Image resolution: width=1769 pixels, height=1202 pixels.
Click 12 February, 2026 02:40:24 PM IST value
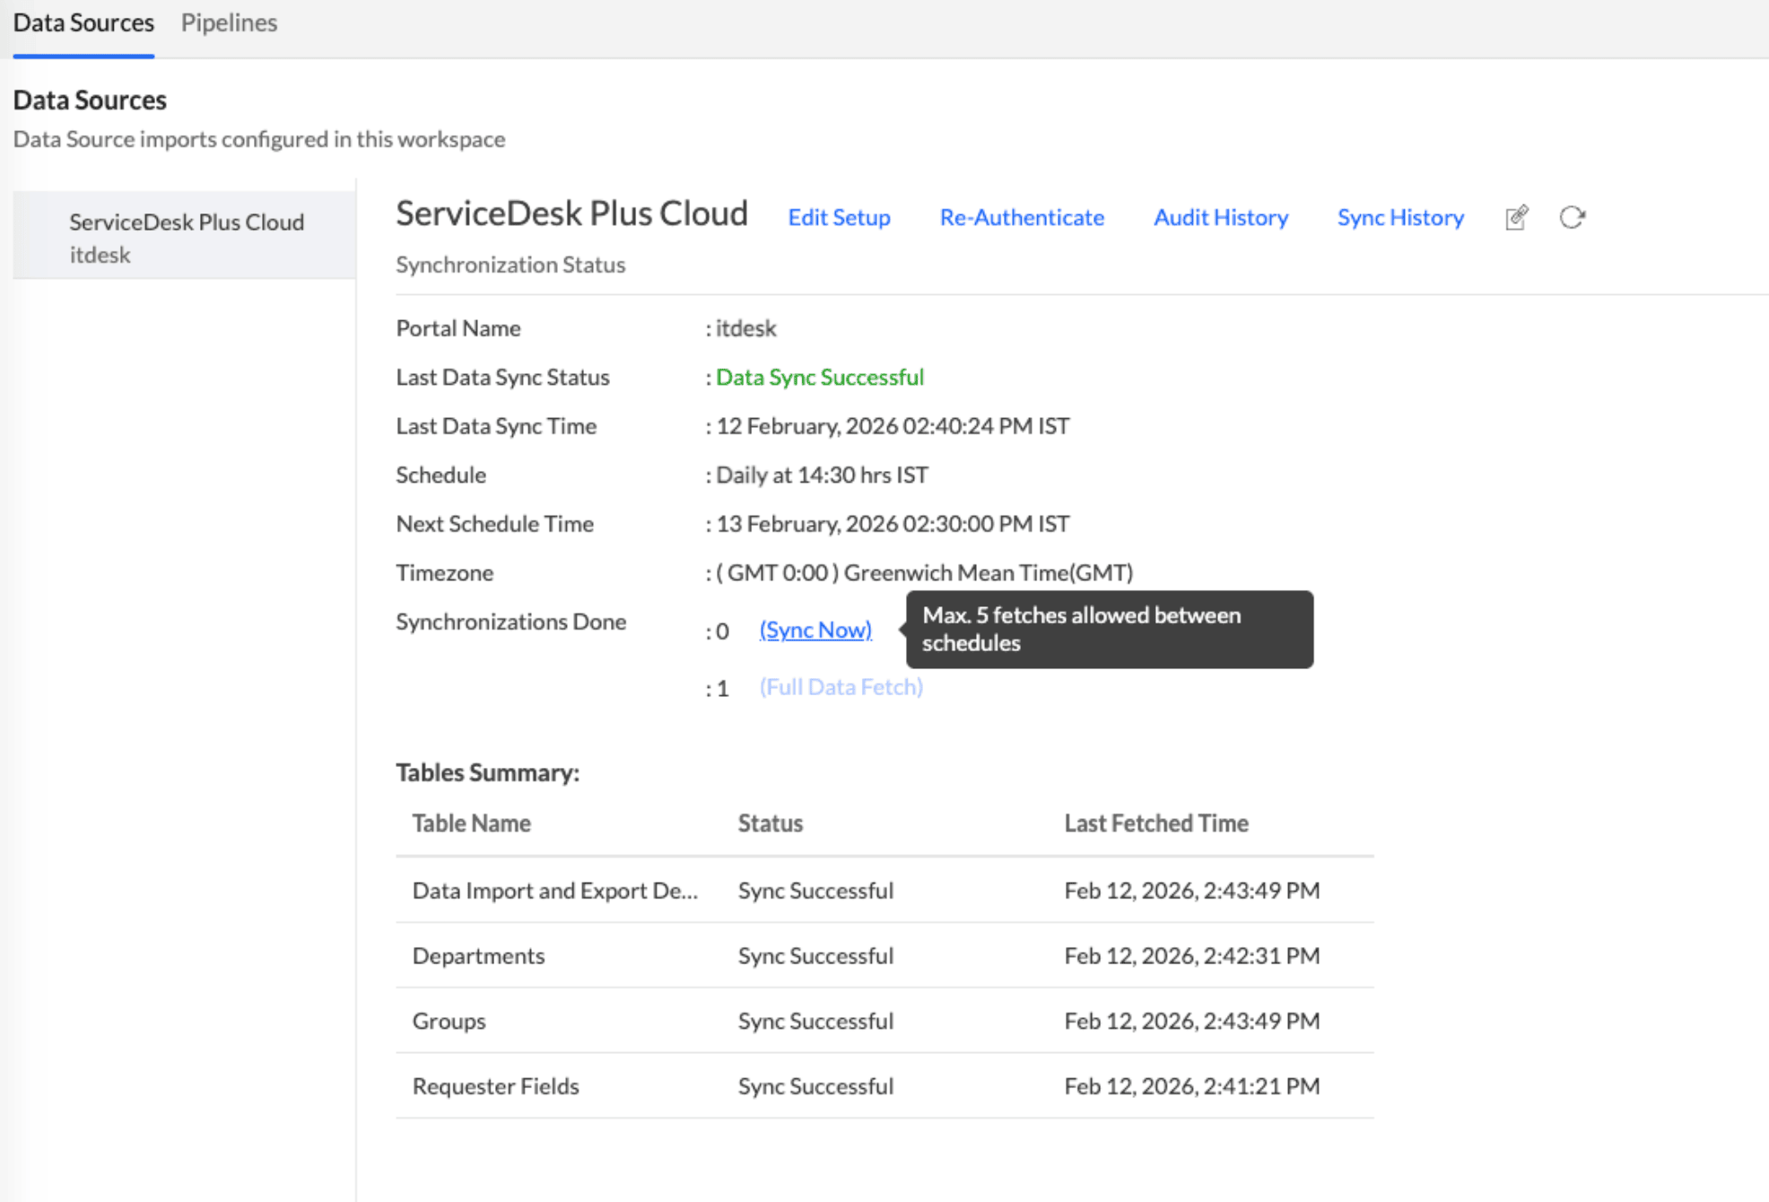pos(893,426)
